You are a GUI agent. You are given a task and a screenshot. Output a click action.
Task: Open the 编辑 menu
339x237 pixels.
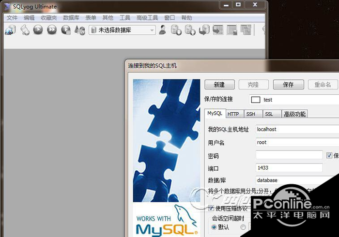29,18
